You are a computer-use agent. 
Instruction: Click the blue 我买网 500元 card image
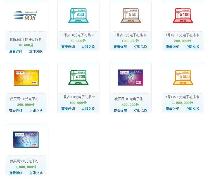point(26,139)
